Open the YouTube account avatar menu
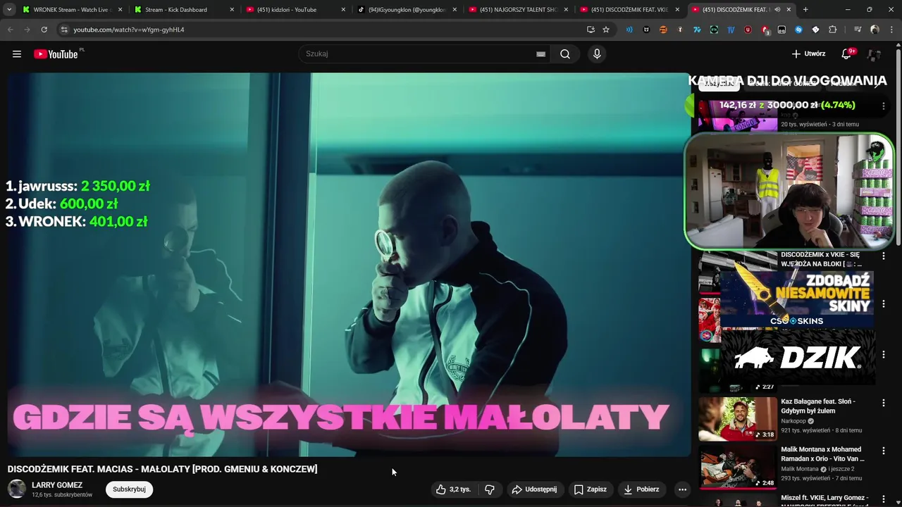This screenshot has width=902, height=507. (875, 54)
